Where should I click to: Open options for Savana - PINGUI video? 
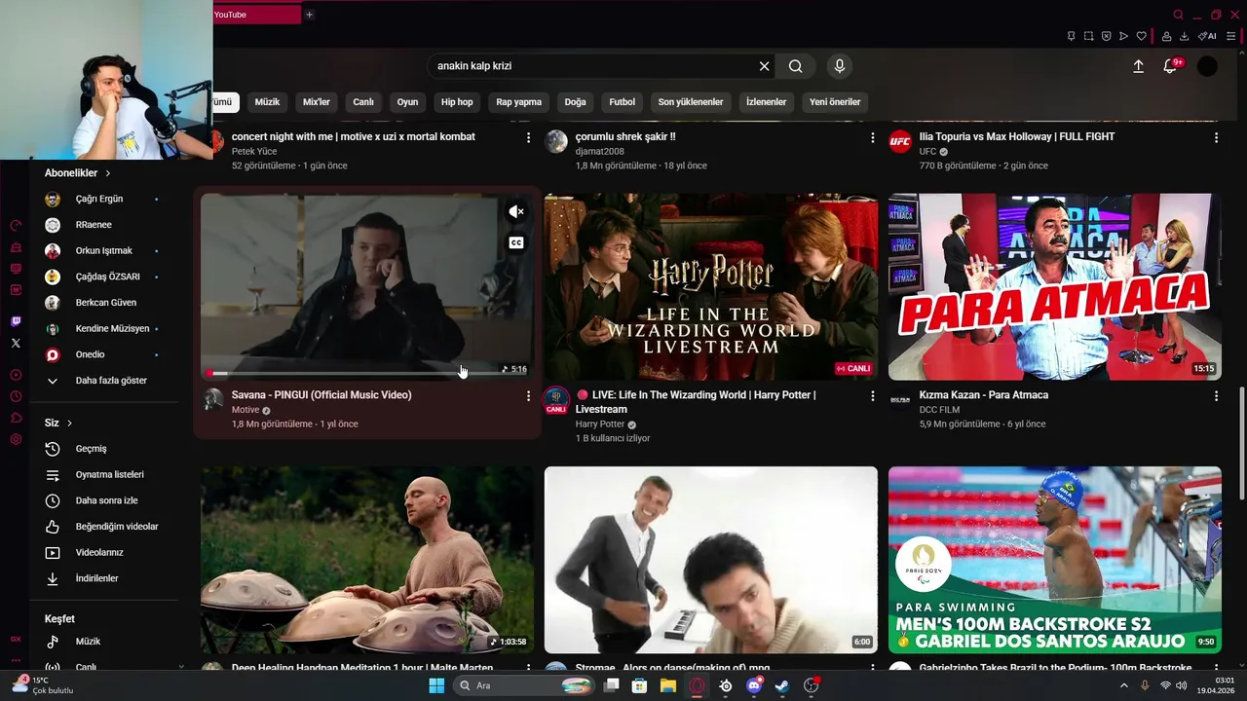[x=528, y=396]
